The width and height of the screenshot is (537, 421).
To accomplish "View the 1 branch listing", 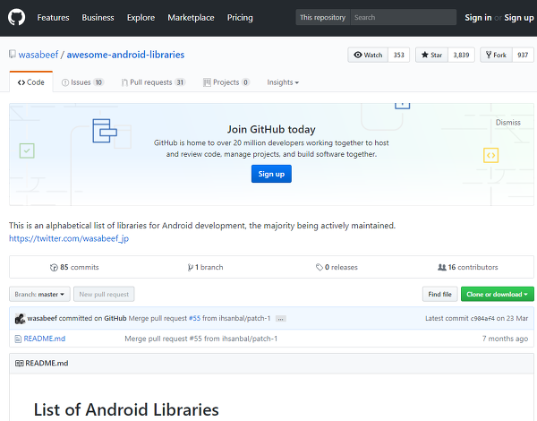I will pos(205,267).
